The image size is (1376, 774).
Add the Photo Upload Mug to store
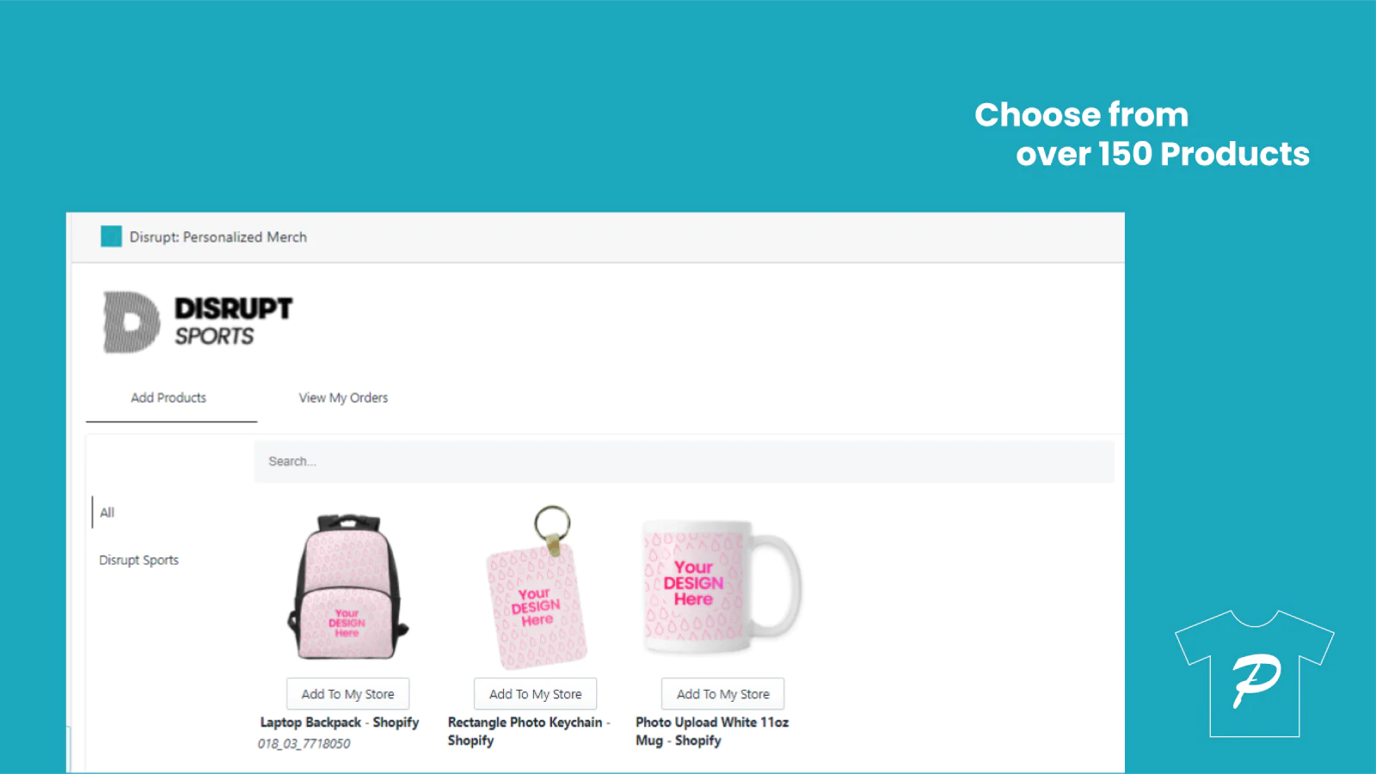(x=722, y=694)
